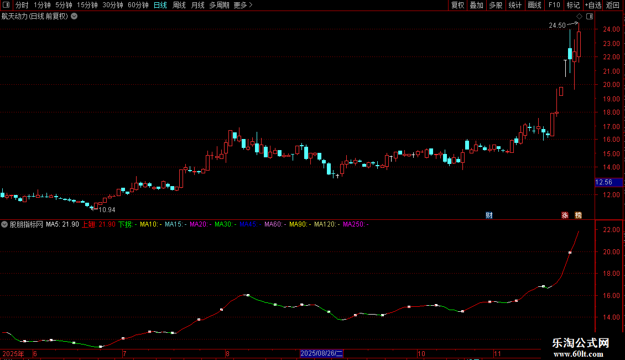Click the MA120 indicator label
The height and width of the screenshot is (360, 625).
click(x=327, y=224)
